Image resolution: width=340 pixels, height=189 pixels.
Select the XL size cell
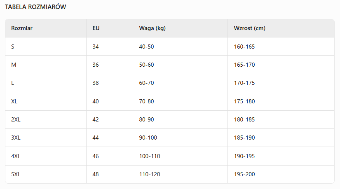(x=14, y=101)
